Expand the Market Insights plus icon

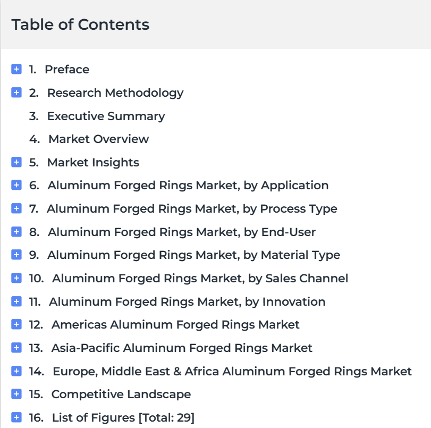16,162
